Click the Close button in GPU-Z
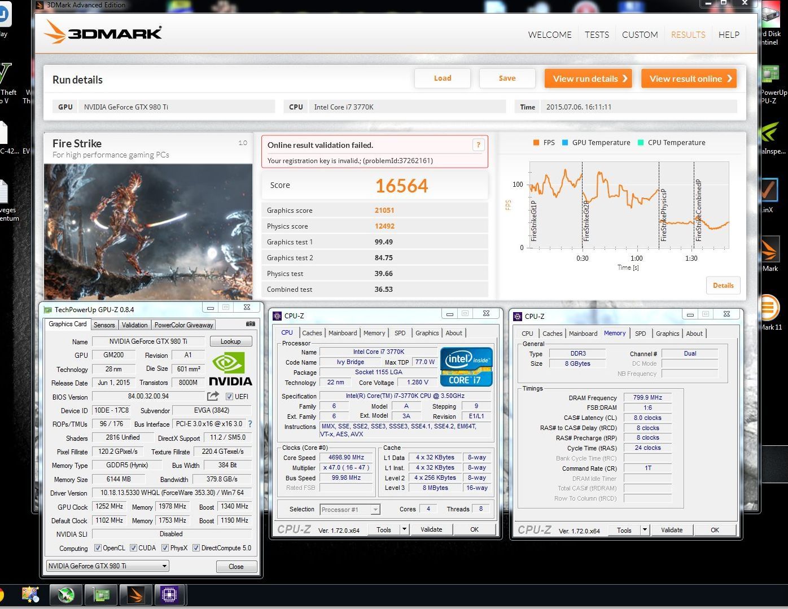The image size is (788, 609). (x=236, y=566)
